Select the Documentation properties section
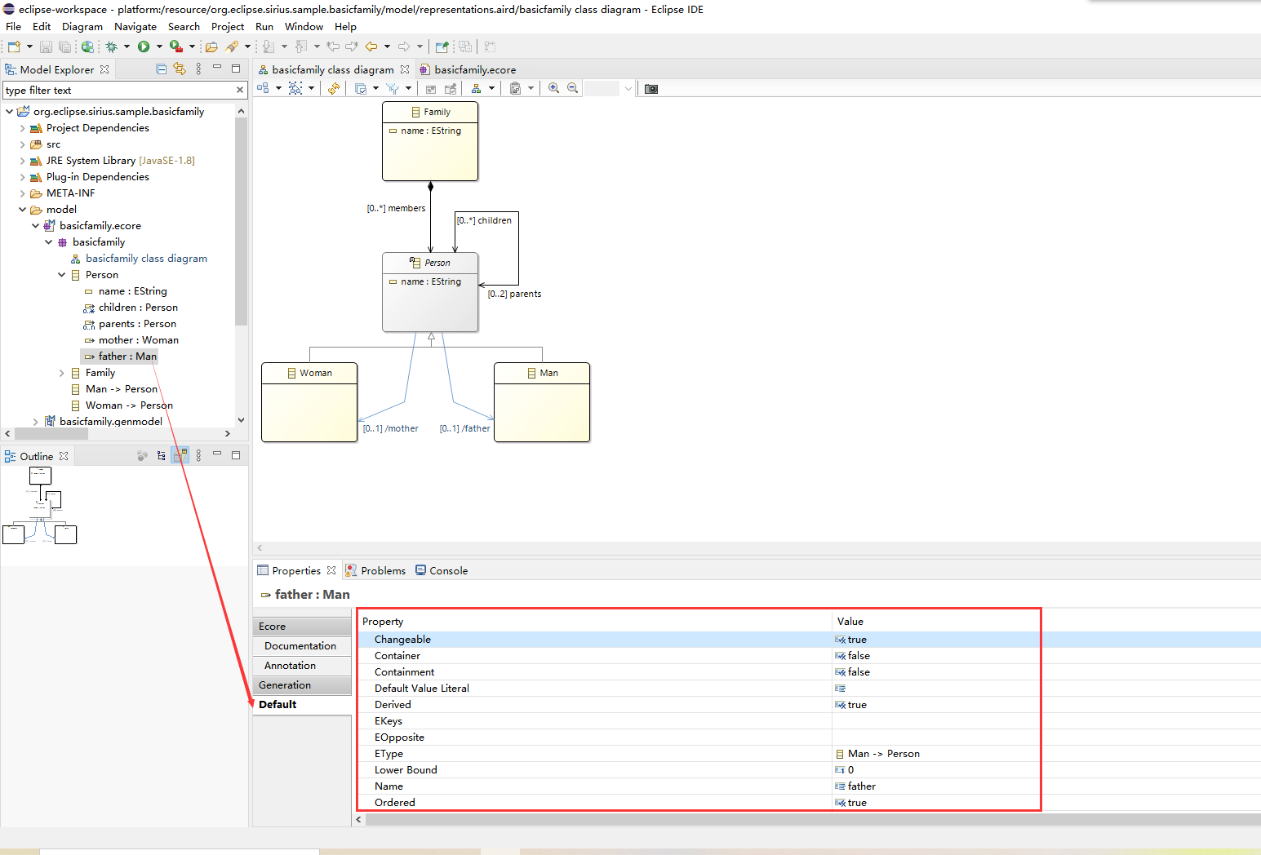The height and width of the screenshot is (855, 1261). click(301, 646)
